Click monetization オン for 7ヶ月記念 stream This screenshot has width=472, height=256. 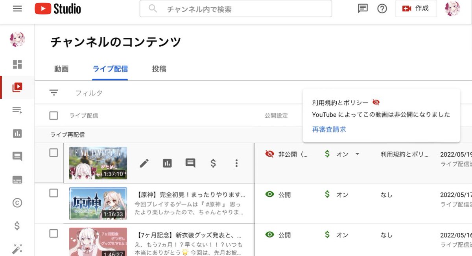point(336,235)
